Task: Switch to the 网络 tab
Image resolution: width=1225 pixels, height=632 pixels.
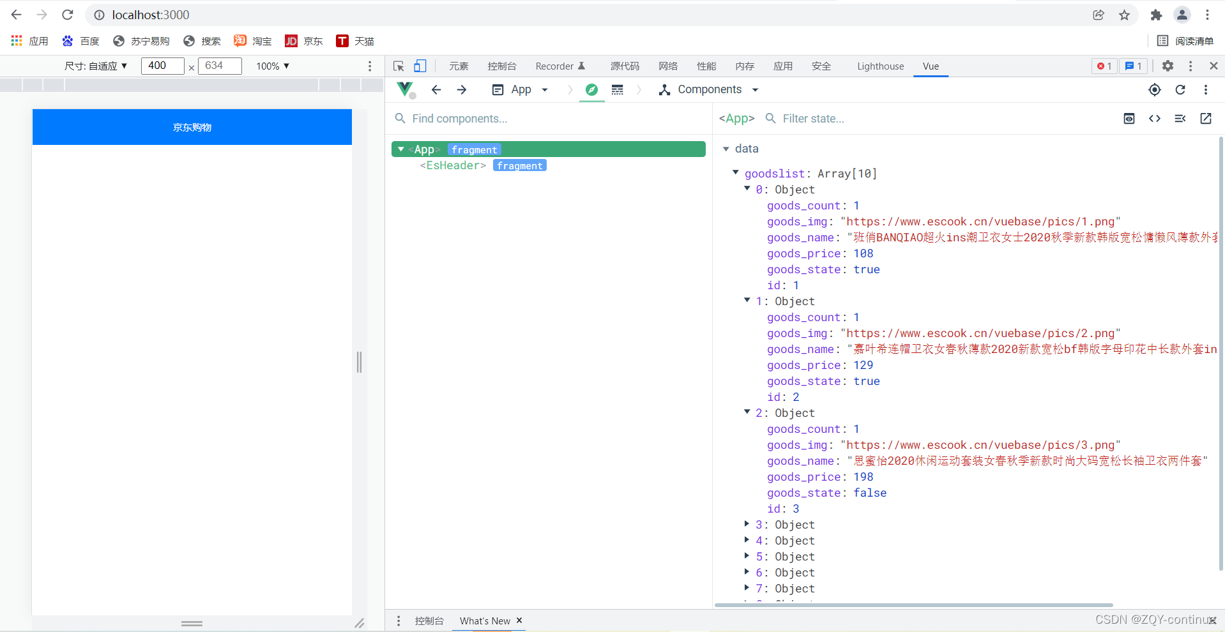Action: 668,66
